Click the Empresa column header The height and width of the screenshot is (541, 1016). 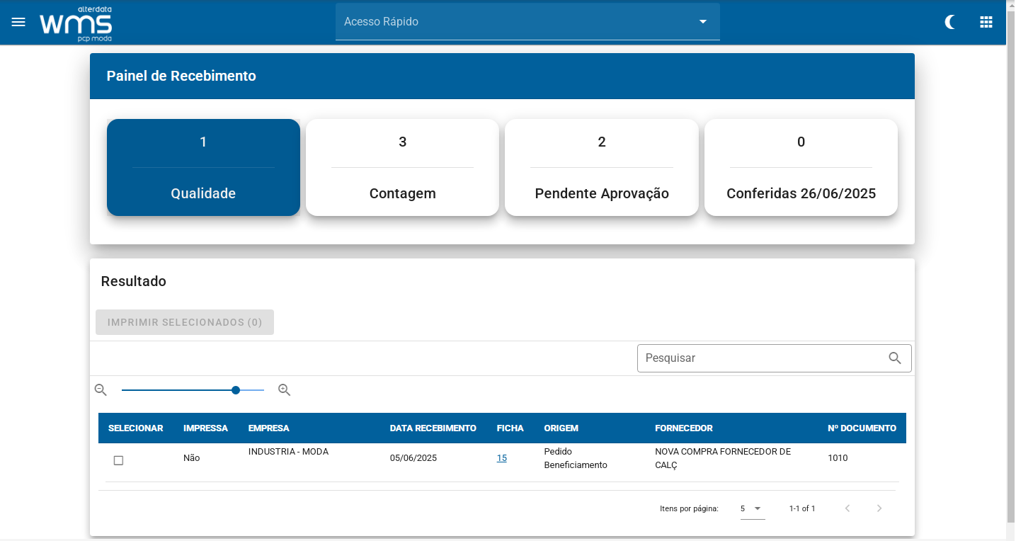click(x=269, y=428)
